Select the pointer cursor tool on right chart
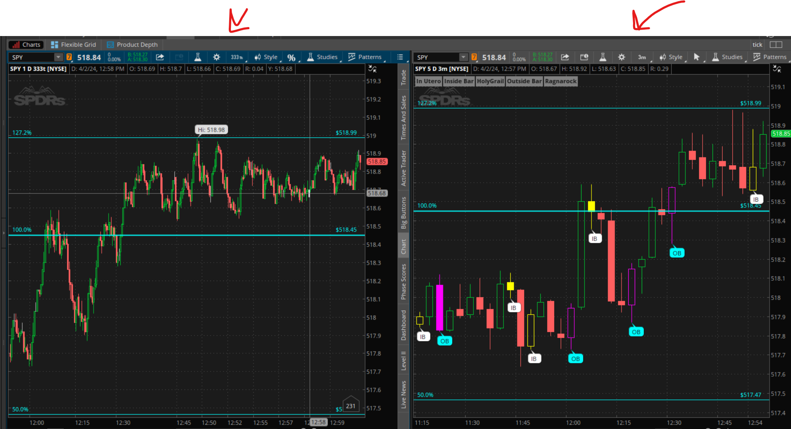This screenshot has height=429, width=791. pos(697,57)
